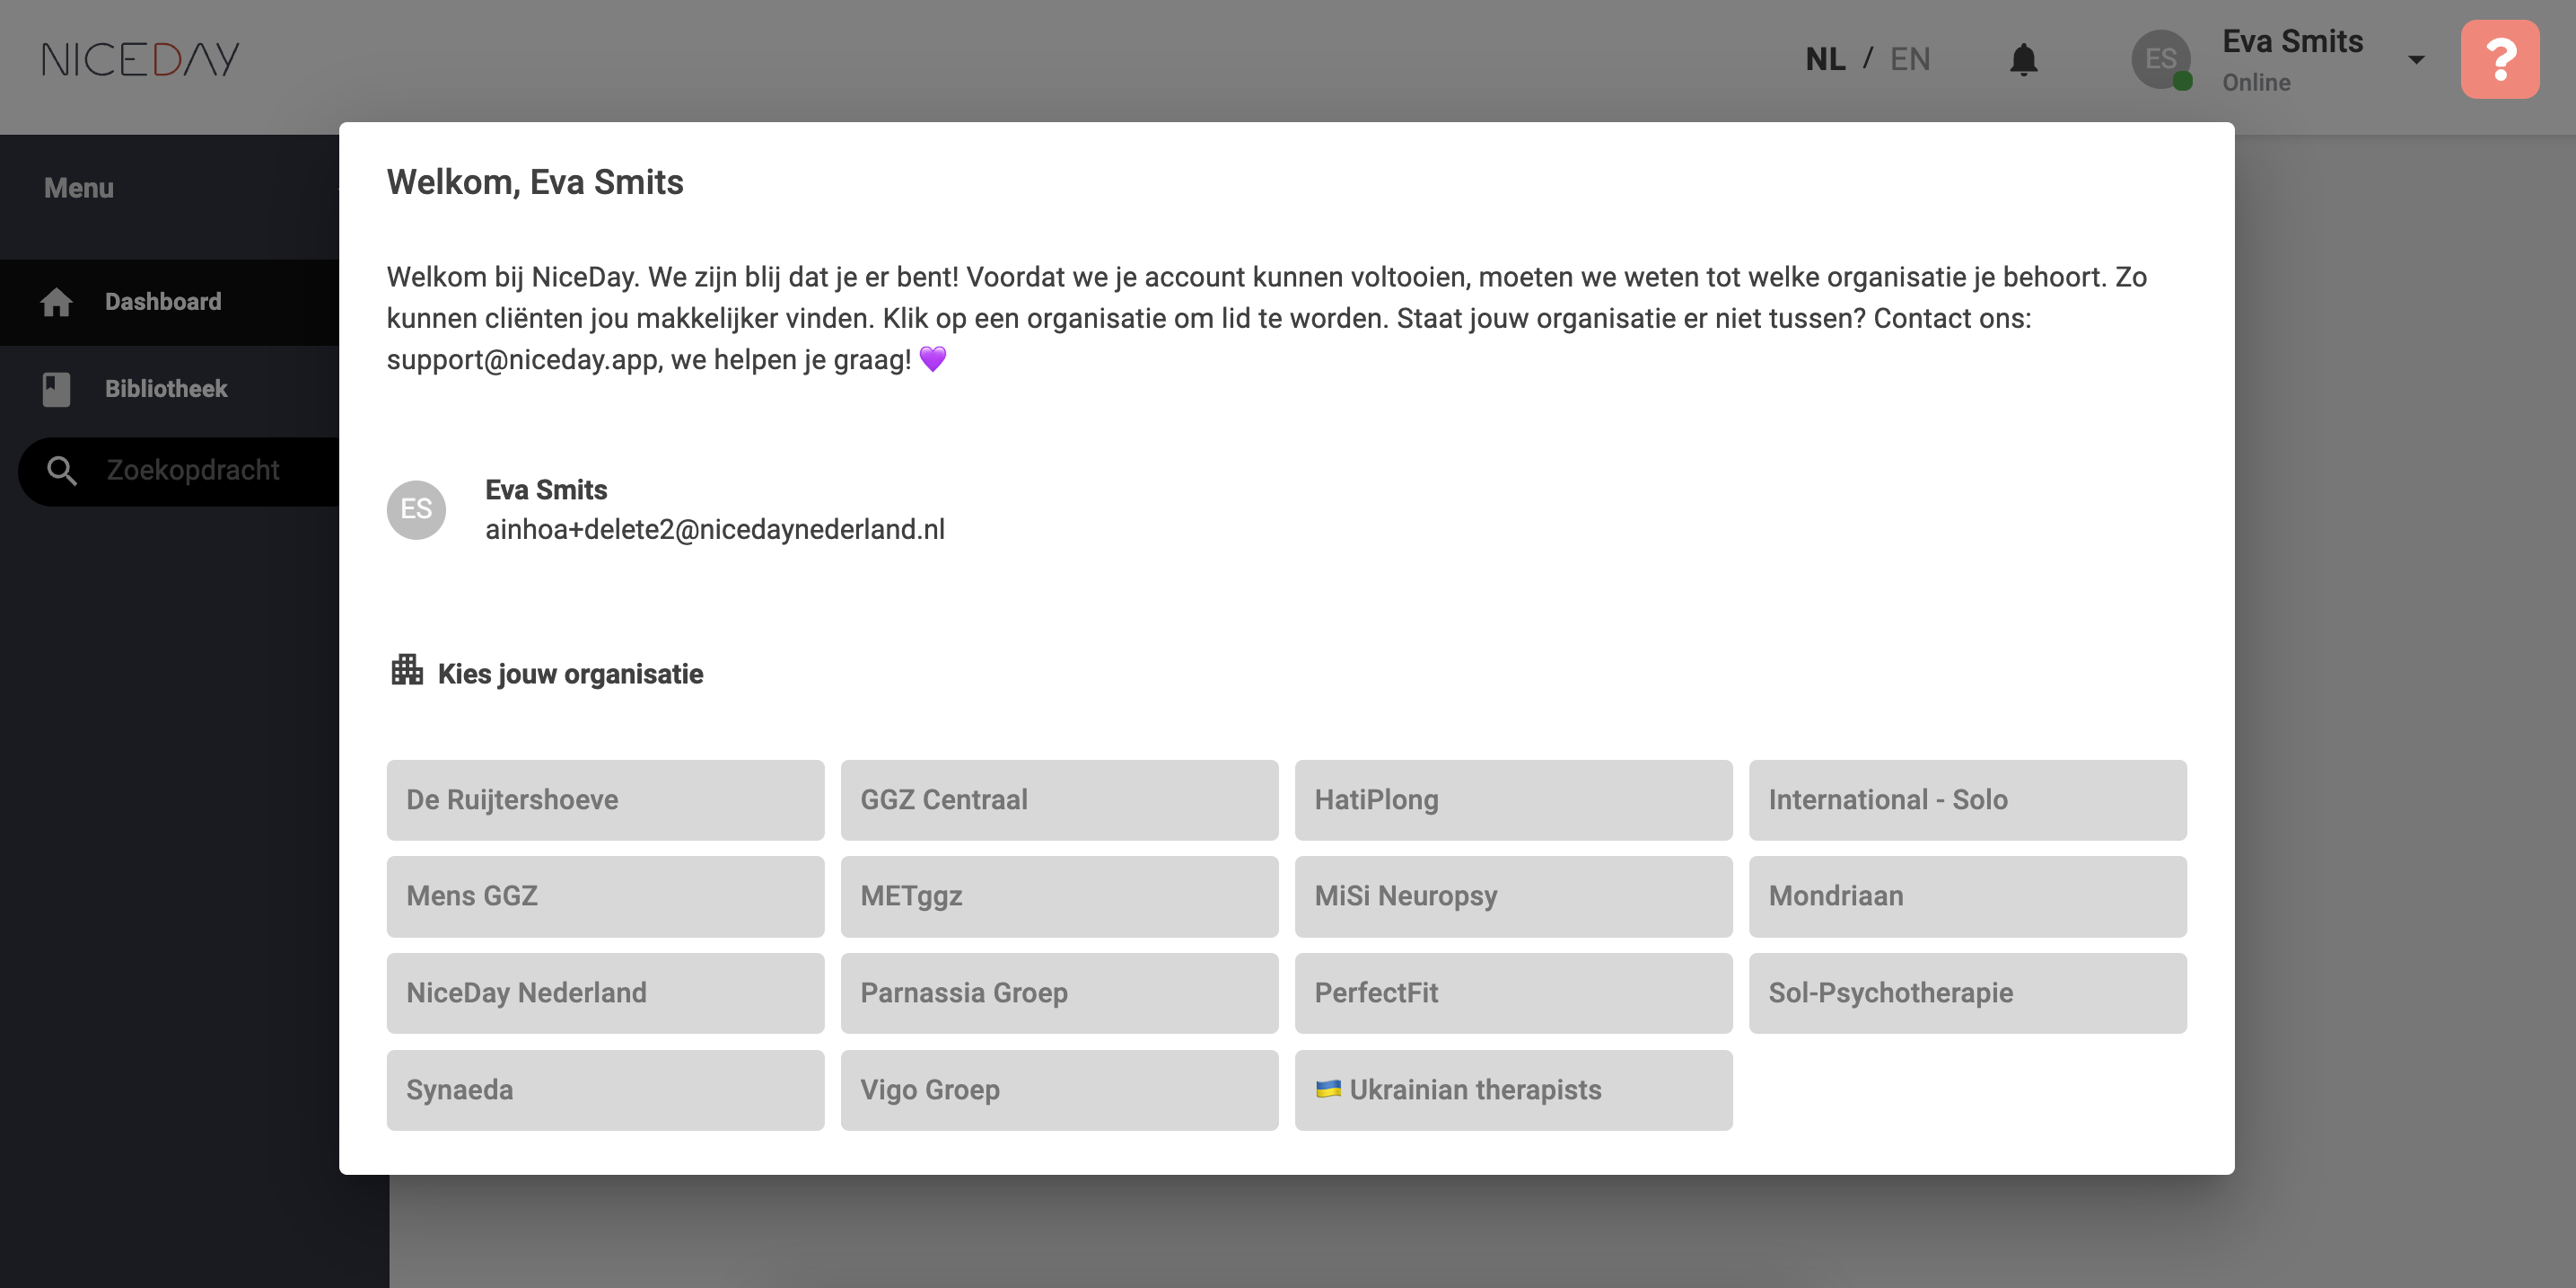The width and height of the screenshot is (2576, 1288).
Task: Click the Dashboard home icon
Action: click(x=57, y=302)
